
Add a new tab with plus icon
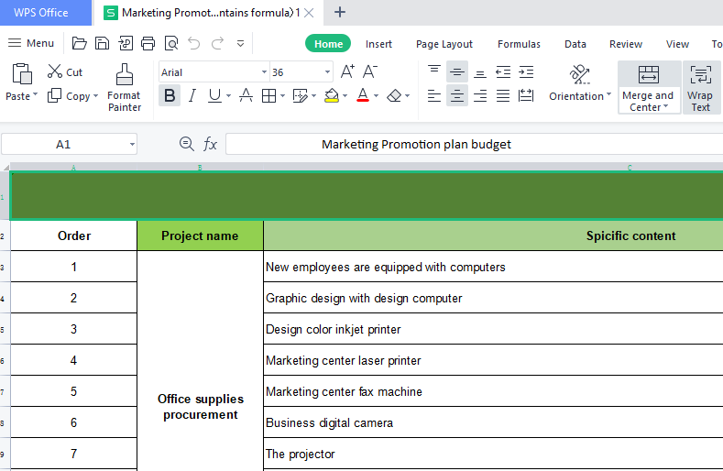[340, 12]
